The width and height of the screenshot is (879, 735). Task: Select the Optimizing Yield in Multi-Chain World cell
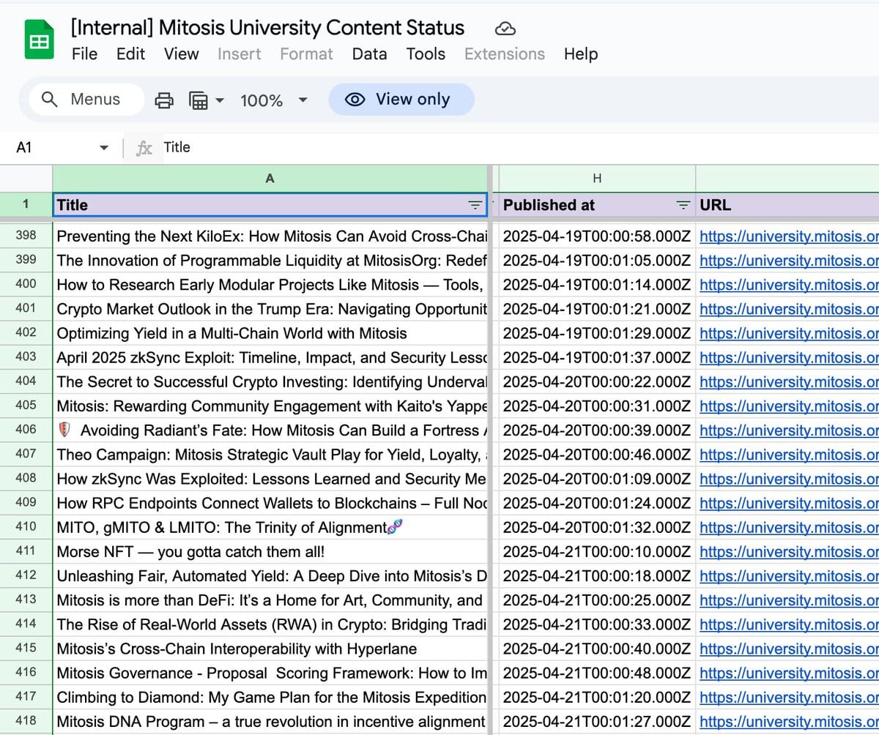point(270,333)
